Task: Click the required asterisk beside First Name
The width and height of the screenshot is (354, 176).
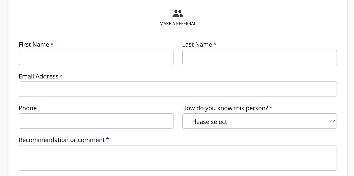Action: click(x=52, y=44)
